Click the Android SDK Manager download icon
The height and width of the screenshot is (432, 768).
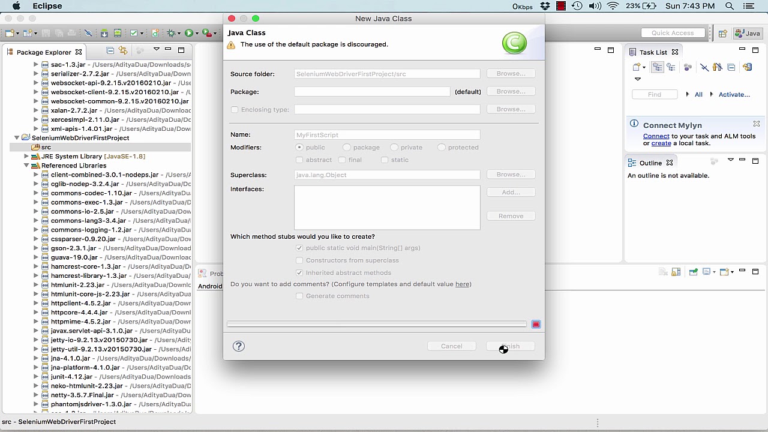[x=104, y=33]
